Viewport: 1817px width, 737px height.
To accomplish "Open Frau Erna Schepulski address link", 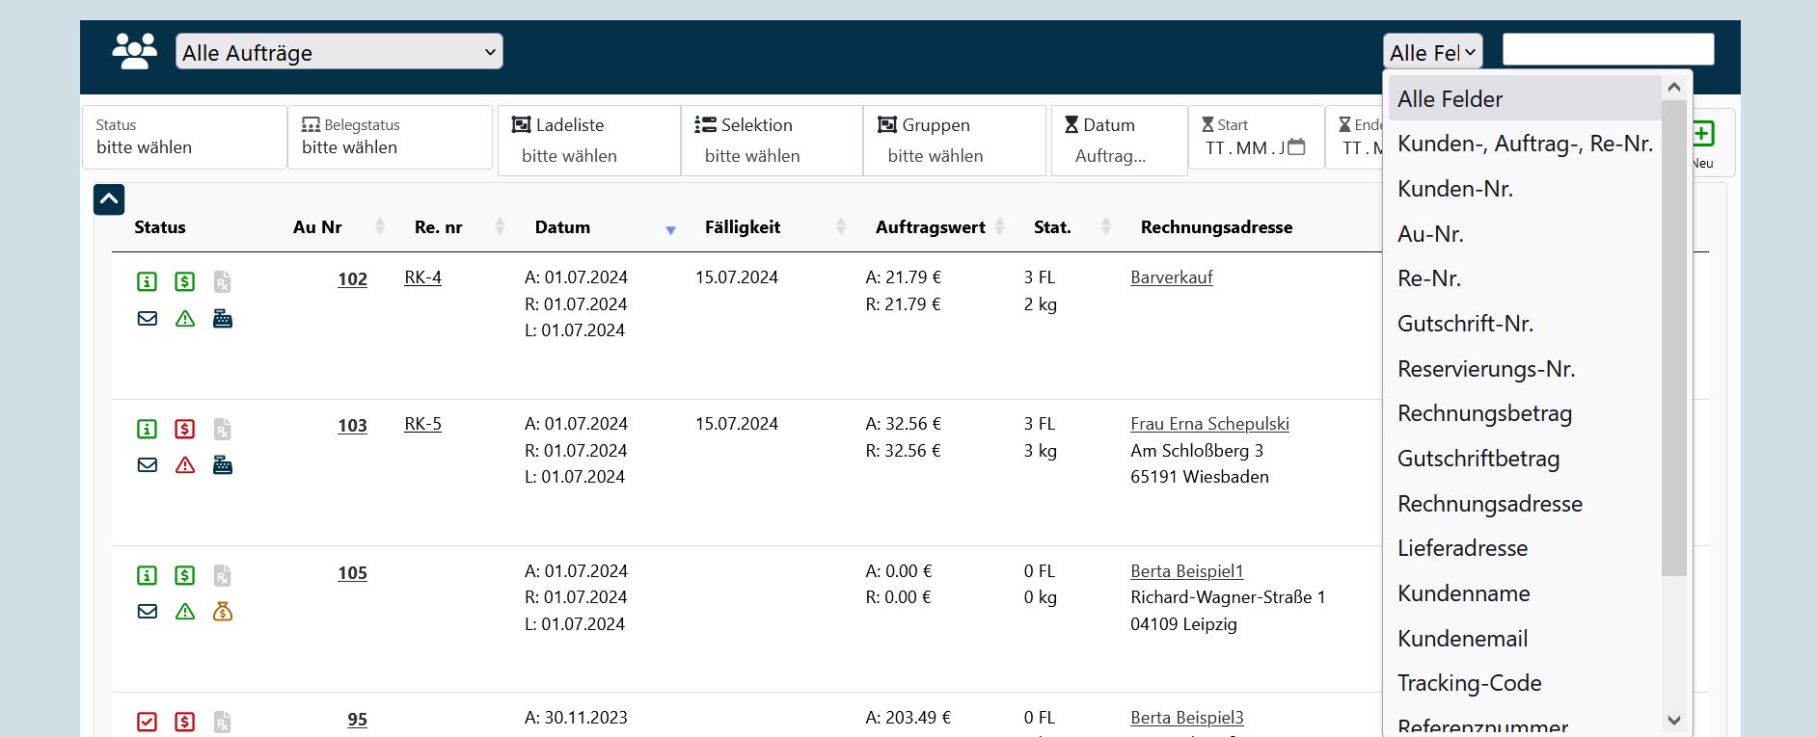I will click(x=1209, y=424).
